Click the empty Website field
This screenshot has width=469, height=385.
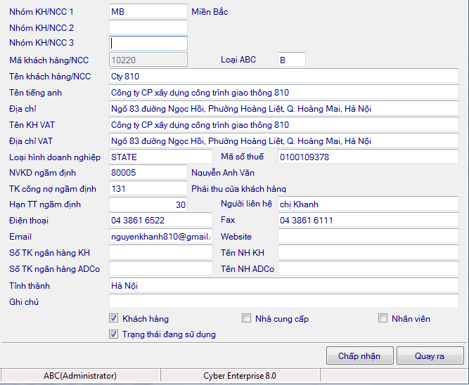(368, 236)
